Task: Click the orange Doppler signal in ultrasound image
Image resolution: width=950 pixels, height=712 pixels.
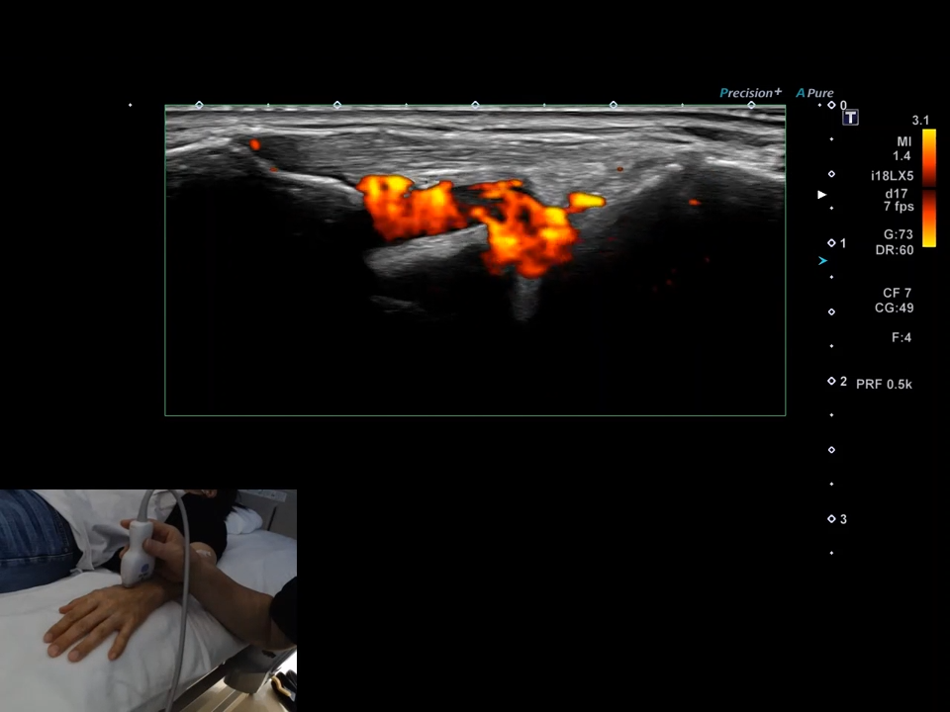Action: tap(481, 224)
